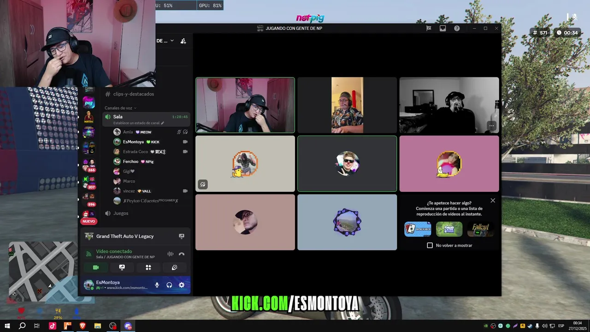Launch the Fallout activity card
This screenshot has height=332, width=590.
point(480,229)
